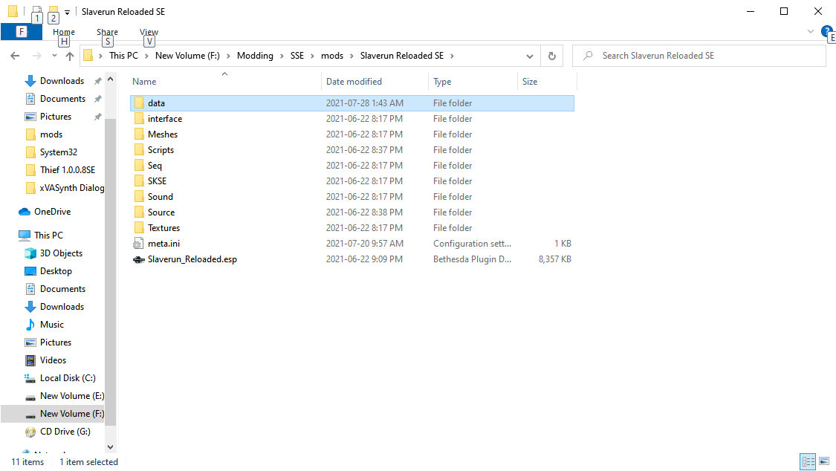
Task: Open the recent locations dropdown
Action: (54, 56)
